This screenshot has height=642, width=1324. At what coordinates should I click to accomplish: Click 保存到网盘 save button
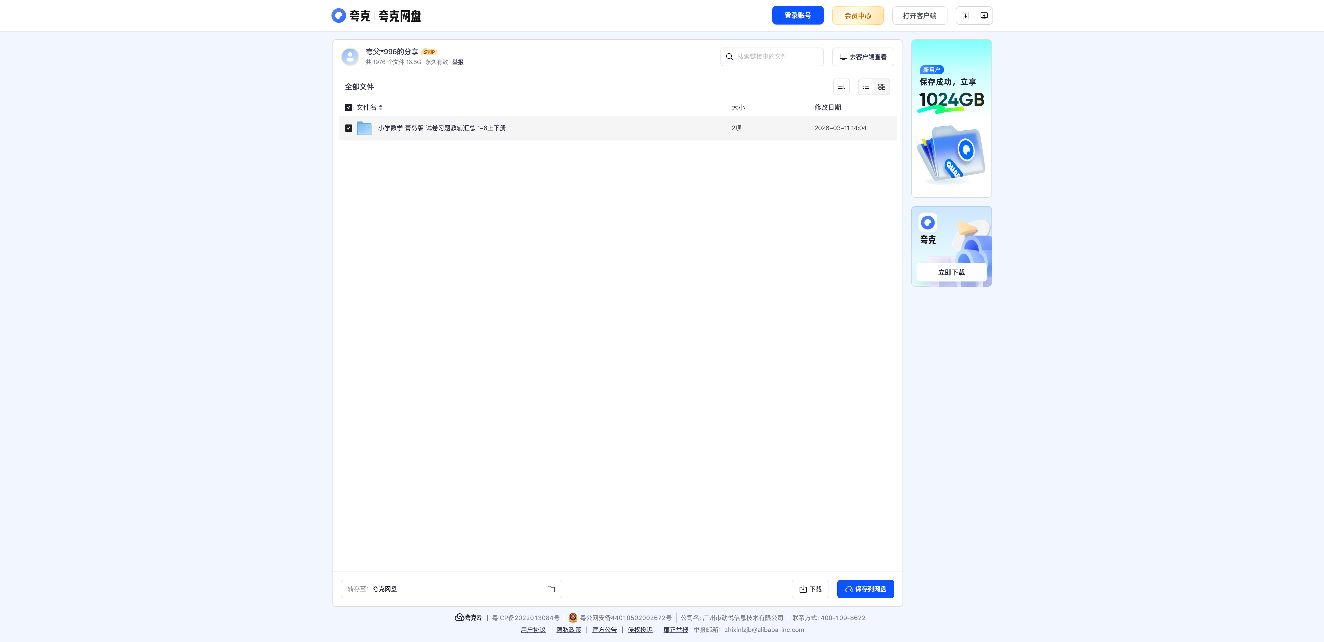[865, 589]
